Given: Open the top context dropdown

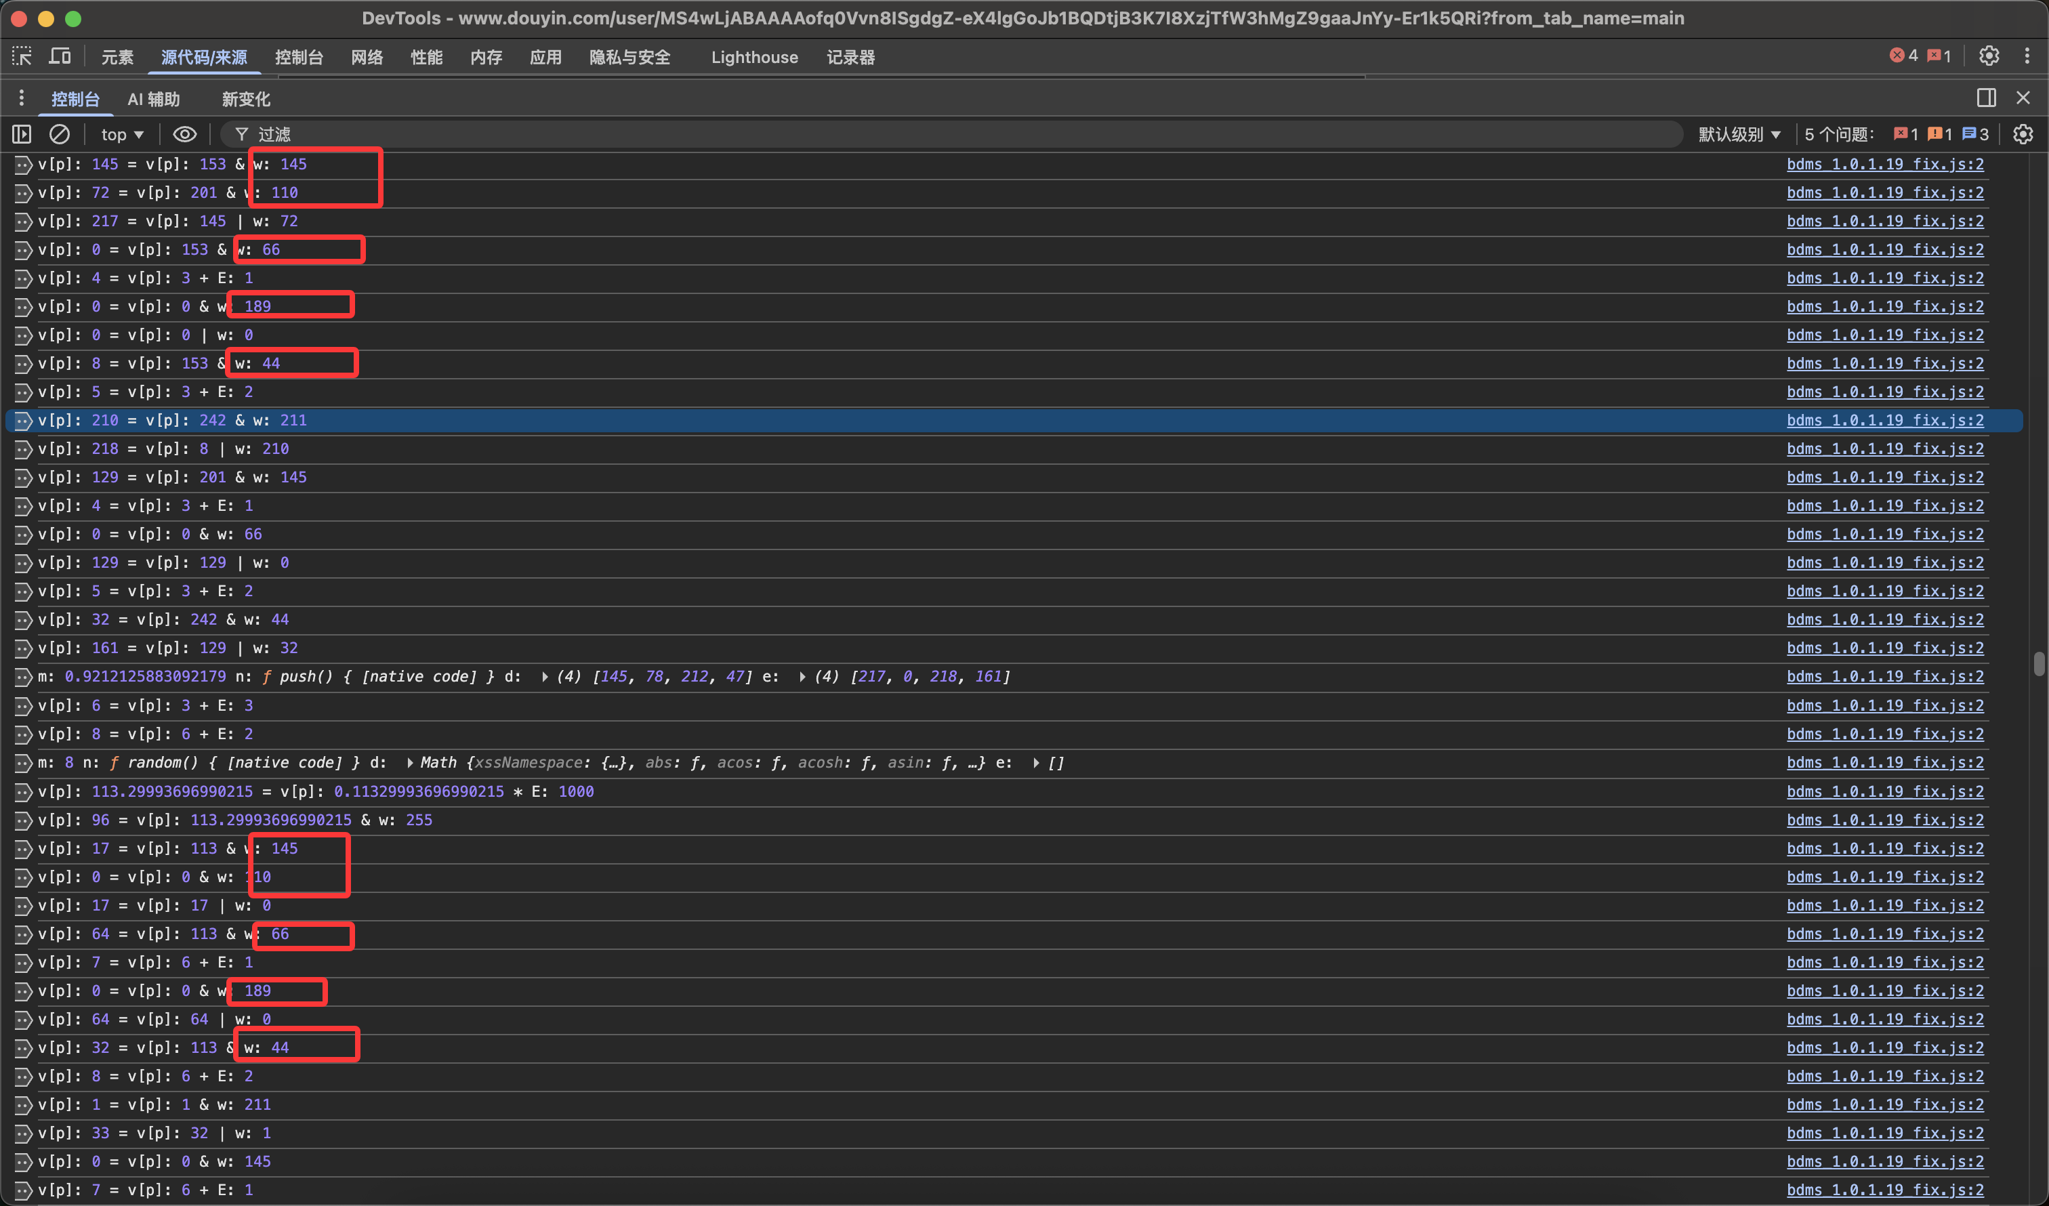Looking at the screenshot, I should [x=122, y=134].
